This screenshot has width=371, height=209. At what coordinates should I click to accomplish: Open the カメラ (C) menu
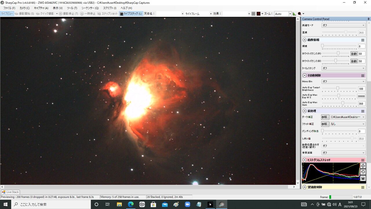(x=25, y=8)
